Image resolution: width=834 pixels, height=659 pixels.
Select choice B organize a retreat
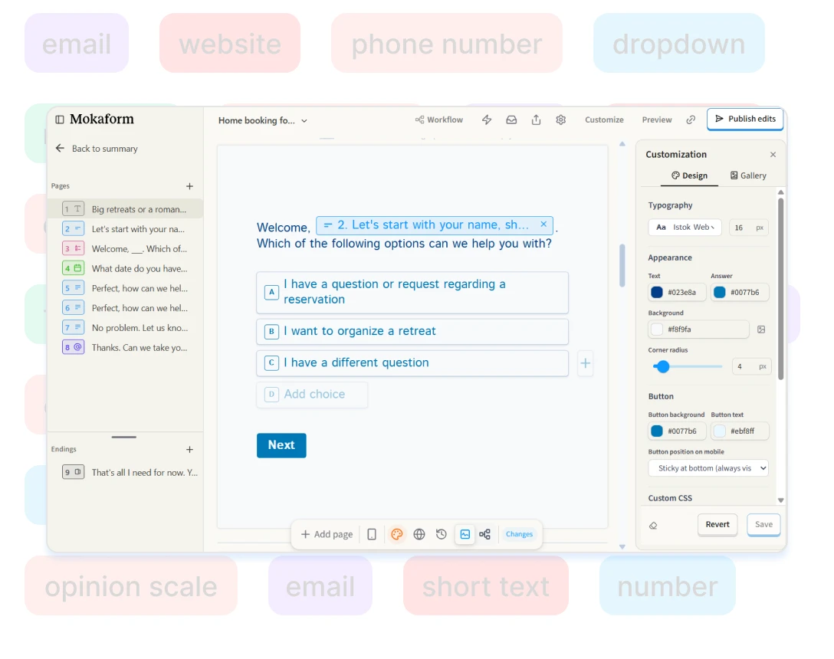pyautogui.click(x=412, y=331)
